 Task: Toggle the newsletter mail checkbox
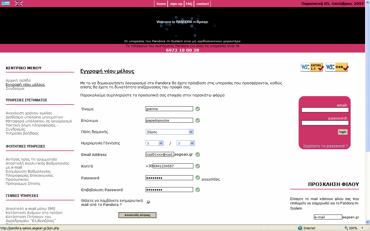click(x=149, y=202)
